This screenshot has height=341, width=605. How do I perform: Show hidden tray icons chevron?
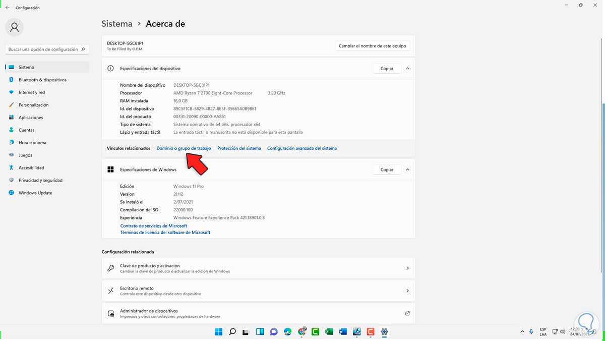522,332
